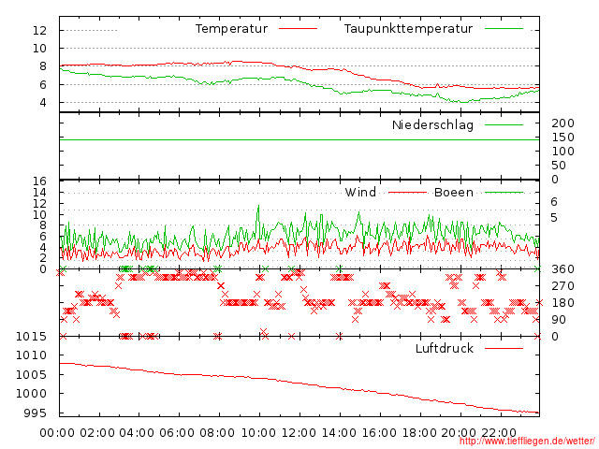Select the 12:00 time axis label
Image resolution: width=599 pixels, height=449 pixels.
tap(299, 433)
